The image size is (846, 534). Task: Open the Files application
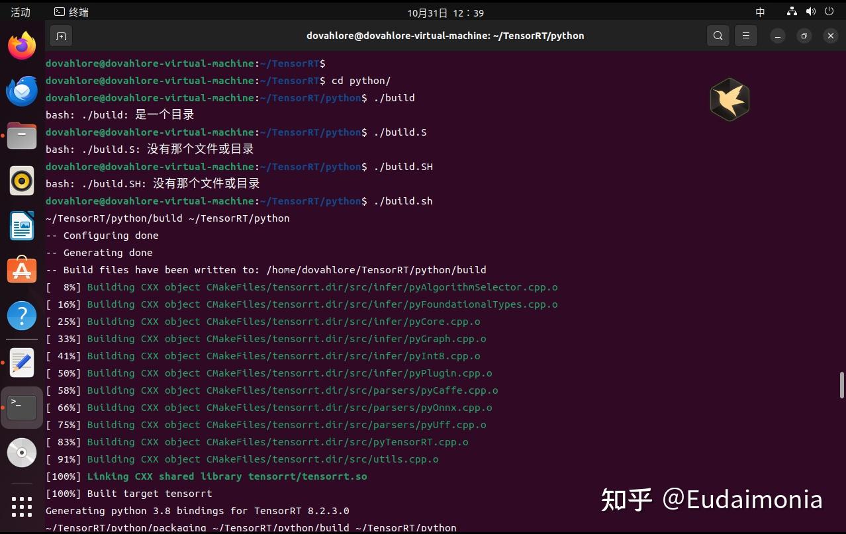pyautogui.click(x=22, y=136)
